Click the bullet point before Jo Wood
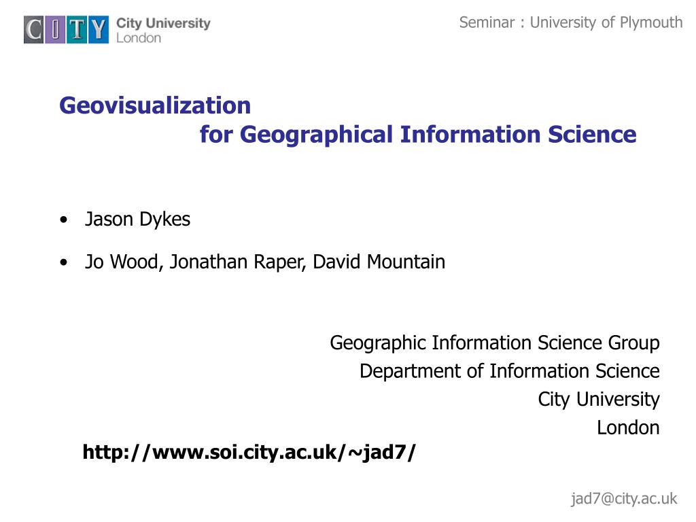 click(x=64, y=262)
